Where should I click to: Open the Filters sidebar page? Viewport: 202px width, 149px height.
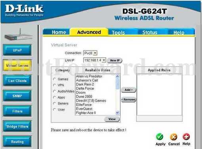[x=17, y=111]
